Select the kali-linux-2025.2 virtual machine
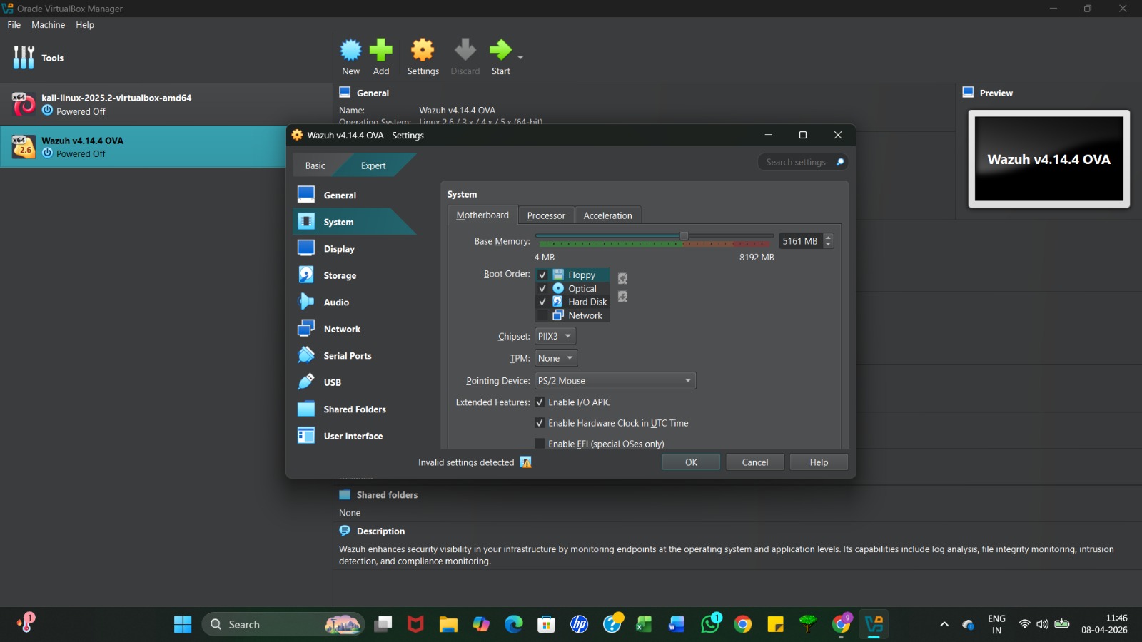Screen dimensions: 1142x642 (x=166, y=104)
